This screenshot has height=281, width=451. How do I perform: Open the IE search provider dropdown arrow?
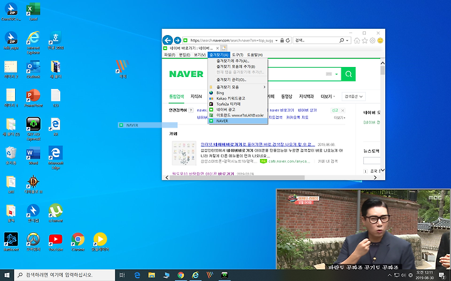[x=347, y=41]
